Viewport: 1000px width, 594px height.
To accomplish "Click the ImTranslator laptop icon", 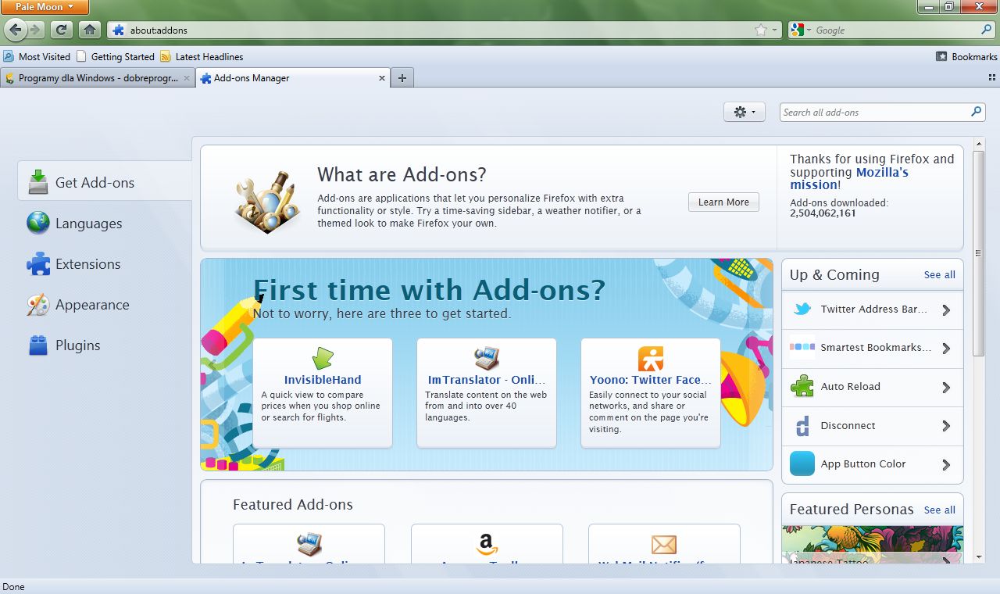I will (487, 359).
